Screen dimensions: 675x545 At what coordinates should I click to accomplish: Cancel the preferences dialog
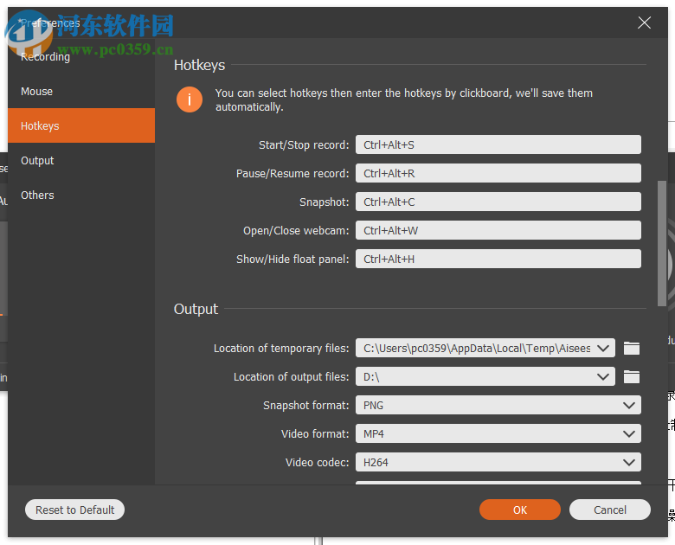click(x=609, y=510)
